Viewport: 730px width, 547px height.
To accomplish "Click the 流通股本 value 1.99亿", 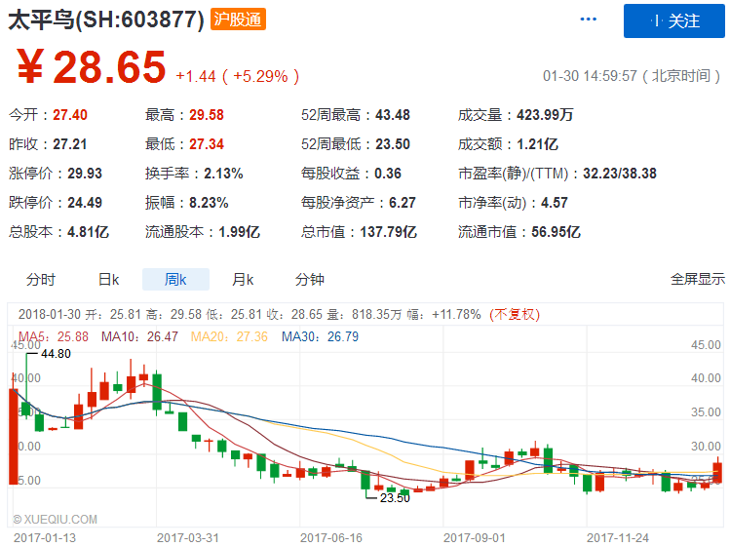I will coord(240,232).
